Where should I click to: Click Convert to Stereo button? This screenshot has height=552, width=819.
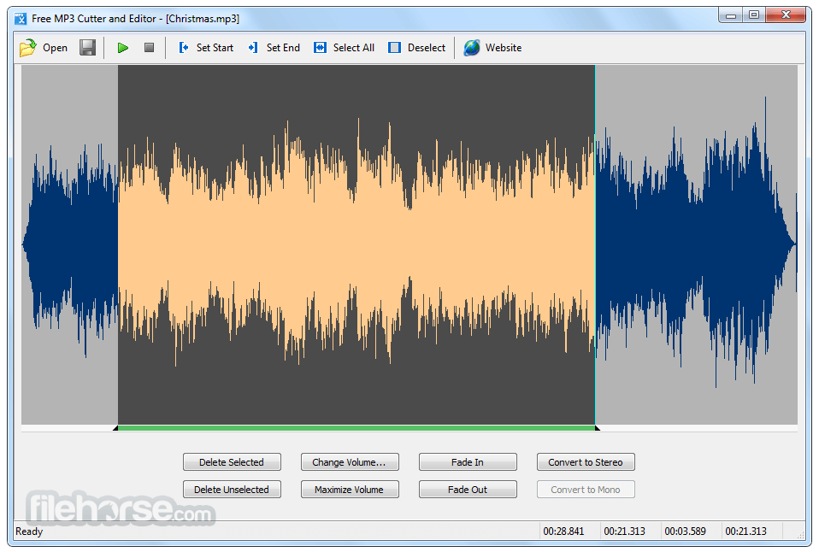tap(586, 462)
